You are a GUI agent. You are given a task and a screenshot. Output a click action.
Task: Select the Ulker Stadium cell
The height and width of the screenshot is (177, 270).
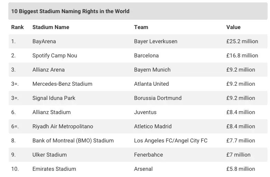49,155
